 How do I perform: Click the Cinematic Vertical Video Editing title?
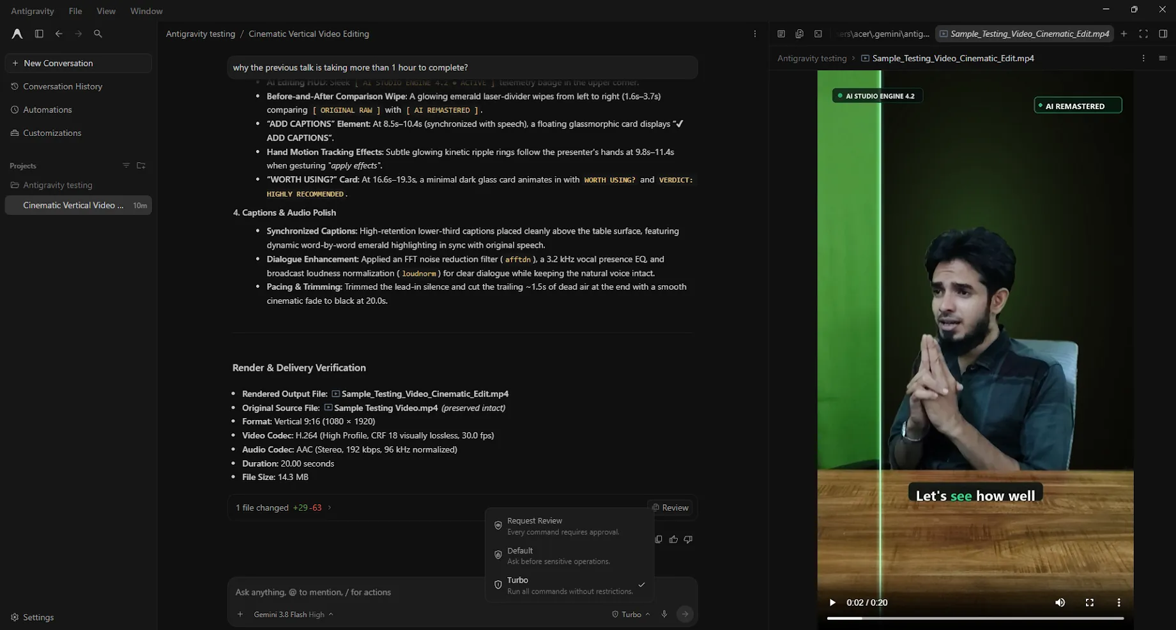coord(309,34)
